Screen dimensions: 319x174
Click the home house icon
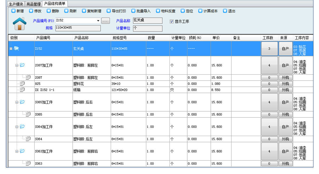[x=20, y=24]
